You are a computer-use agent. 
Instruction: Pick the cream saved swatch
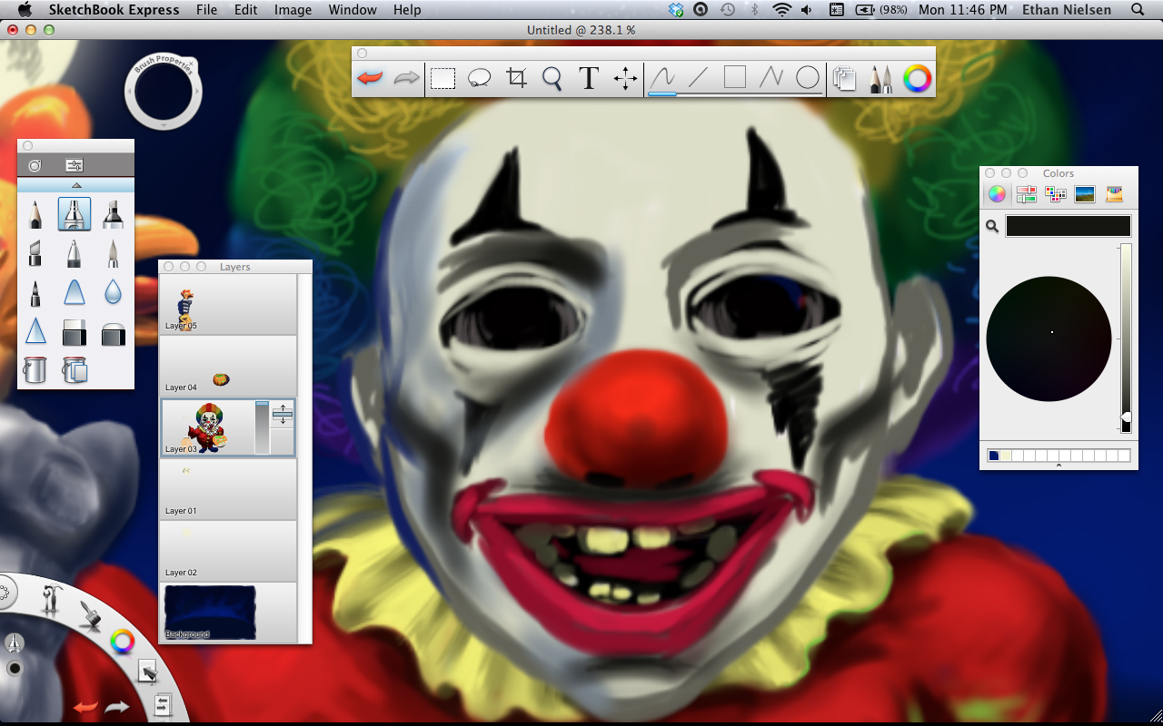click(x=1006, y=456)
